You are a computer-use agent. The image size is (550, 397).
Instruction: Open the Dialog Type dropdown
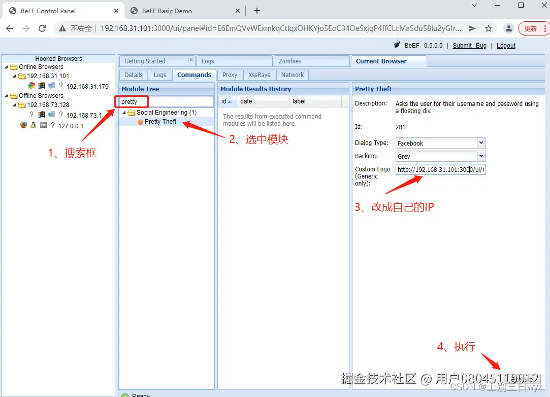coord(481,143)
